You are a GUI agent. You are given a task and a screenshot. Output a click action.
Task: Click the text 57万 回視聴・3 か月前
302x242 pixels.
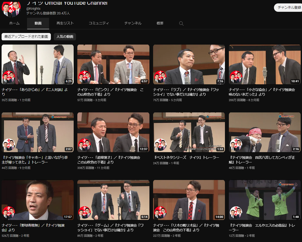(92, 100)
